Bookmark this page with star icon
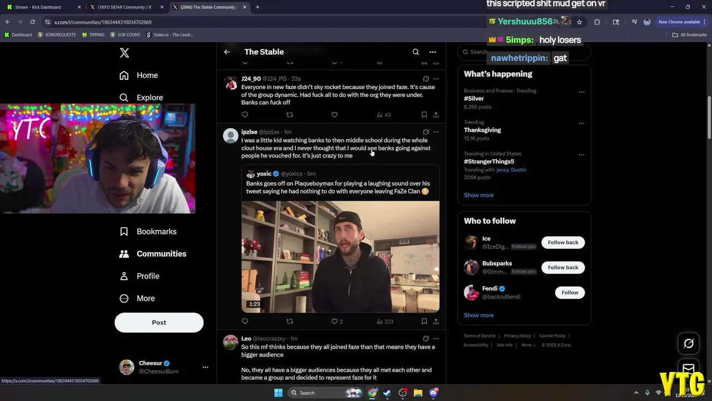Image resolution: width=712 pixels, height=401 pixels. click(x=579, y=22)
